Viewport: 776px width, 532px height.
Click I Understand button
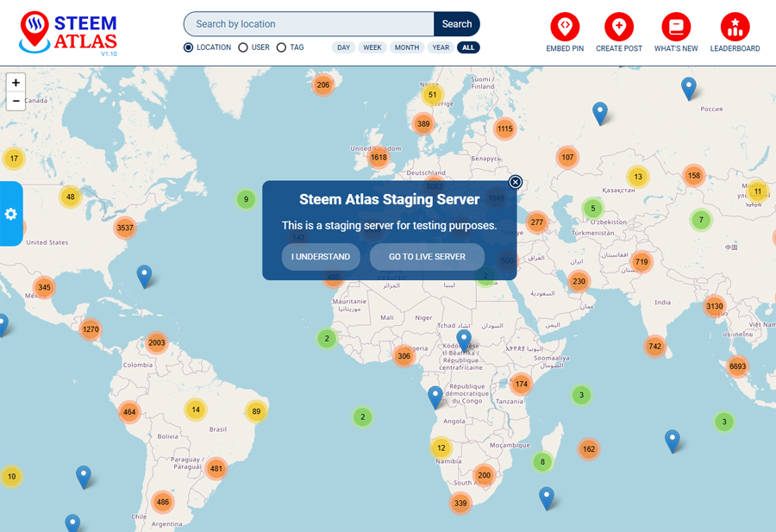pos(321,257)
